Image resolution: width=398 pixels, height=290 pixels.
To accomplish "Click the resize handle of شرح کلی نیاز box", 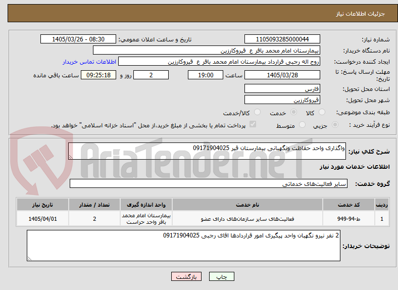I will tap(71, 157).
